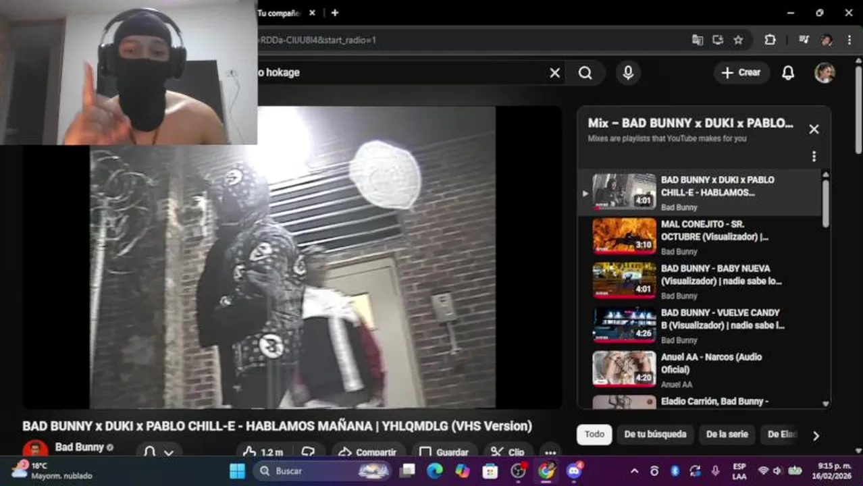The image size is (863, 486).
Task: Dislike the video with thumbs down
Action: (309, 452)
